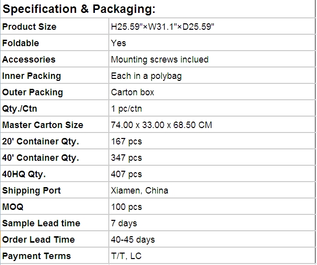Click the 347 pcs value
This screenshot has height=265, width=317.
pos(126,158)
